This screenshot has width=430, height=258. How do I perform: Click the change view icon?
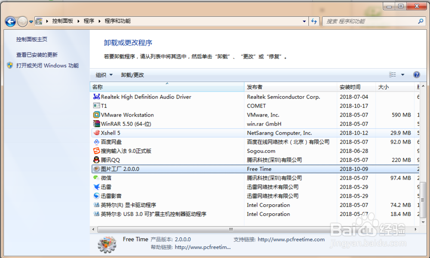tap(393, 74)
